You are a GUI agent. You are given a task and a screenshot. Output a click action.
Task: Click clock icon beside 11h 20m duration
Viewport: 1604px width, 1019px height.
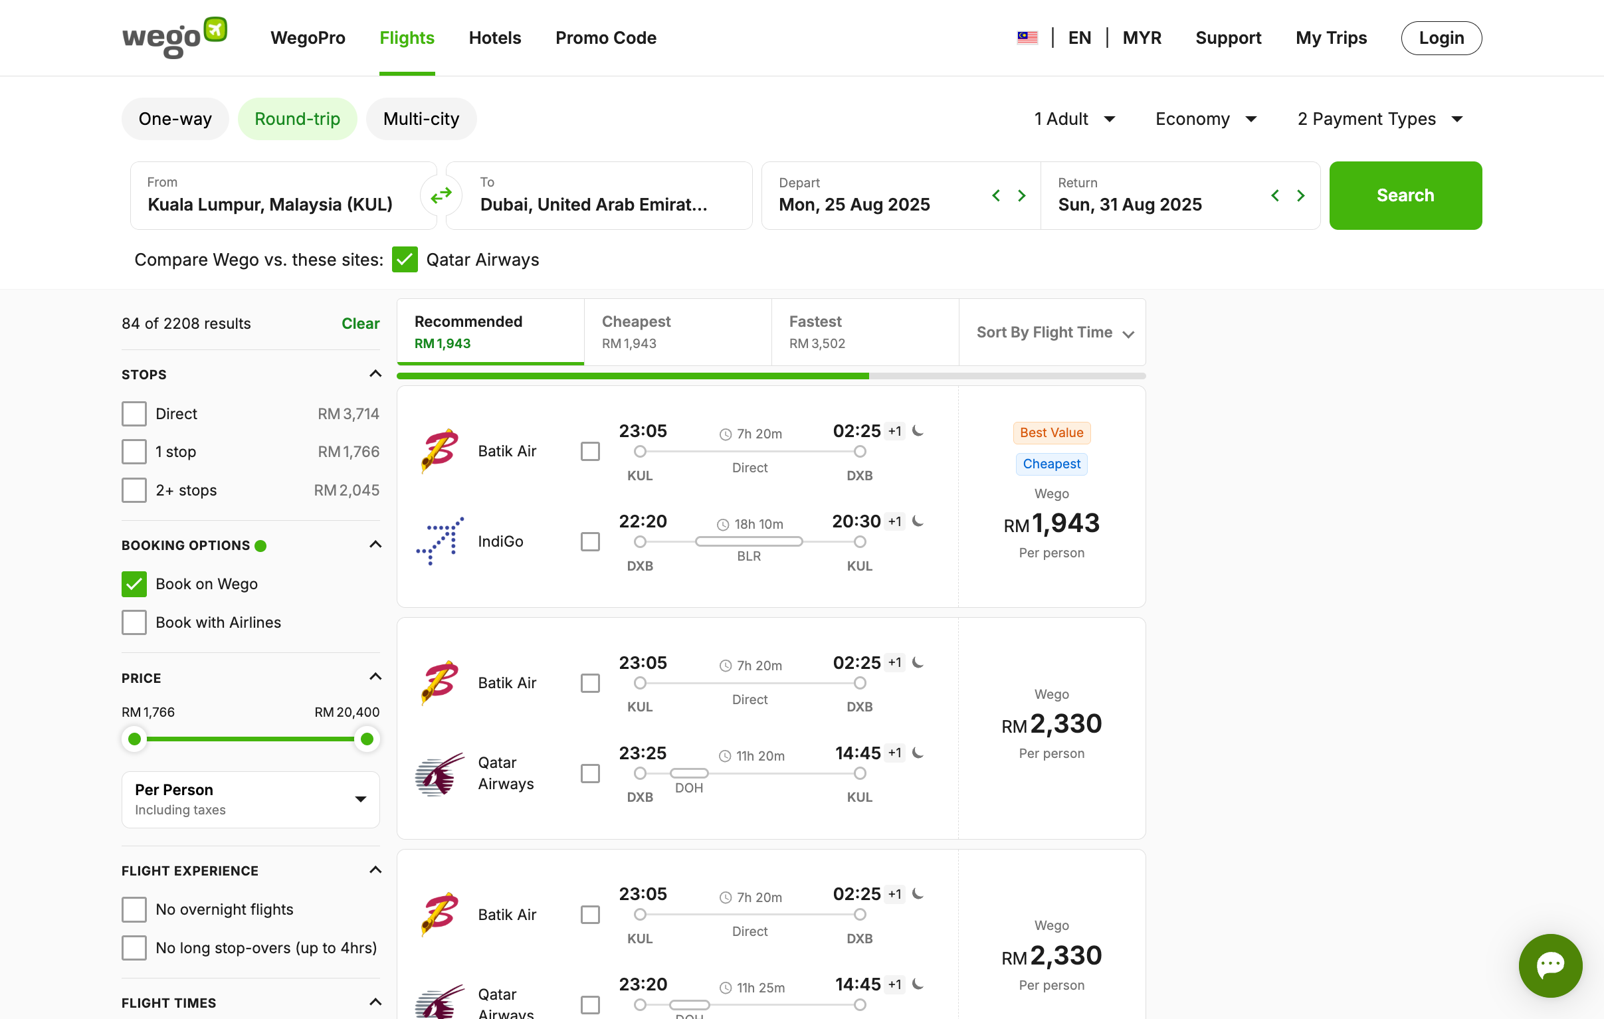[x=725, y=756]
